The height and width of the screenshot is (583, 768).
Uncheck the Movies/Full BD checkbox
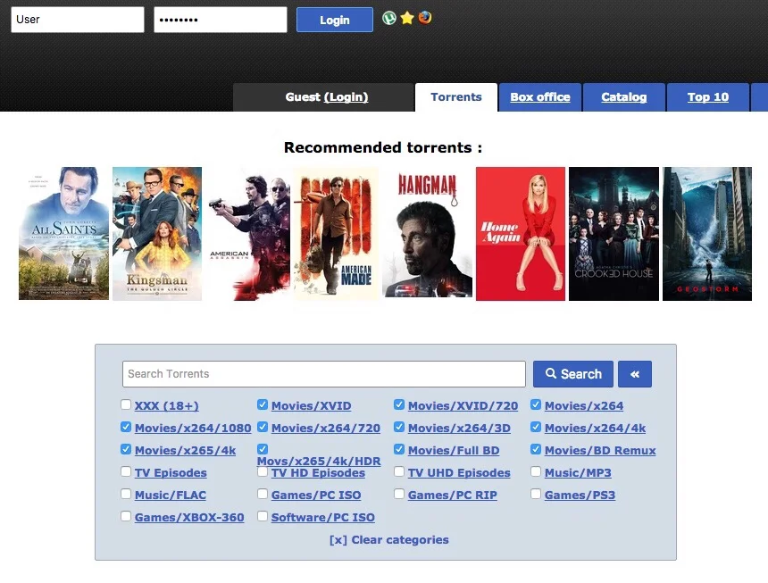[x=399, y=449]
